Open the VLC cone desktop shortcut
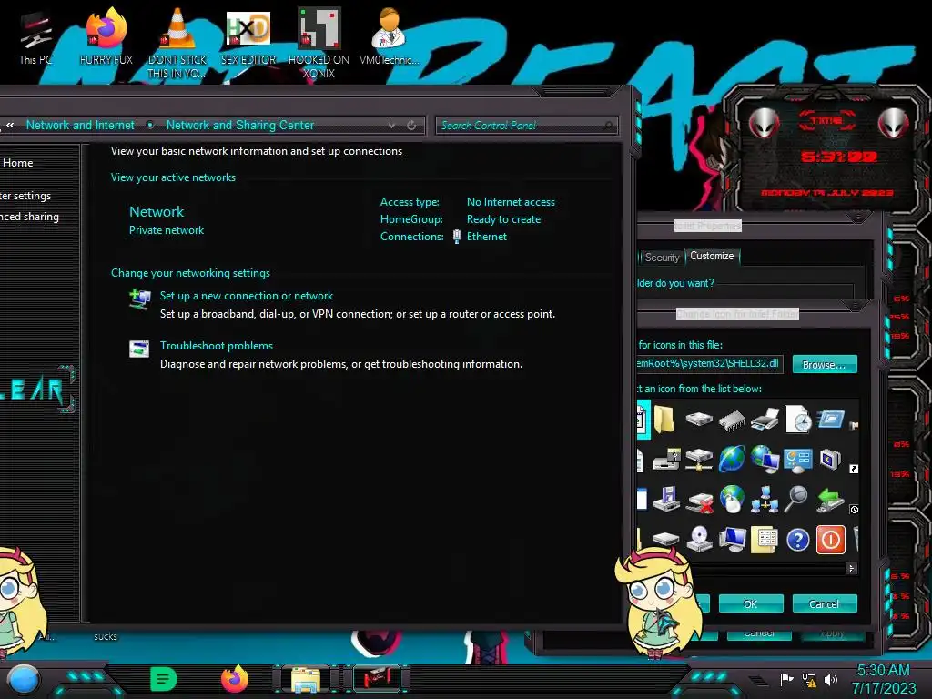This screenshot has height=699, width=932. tap(177, 43)
